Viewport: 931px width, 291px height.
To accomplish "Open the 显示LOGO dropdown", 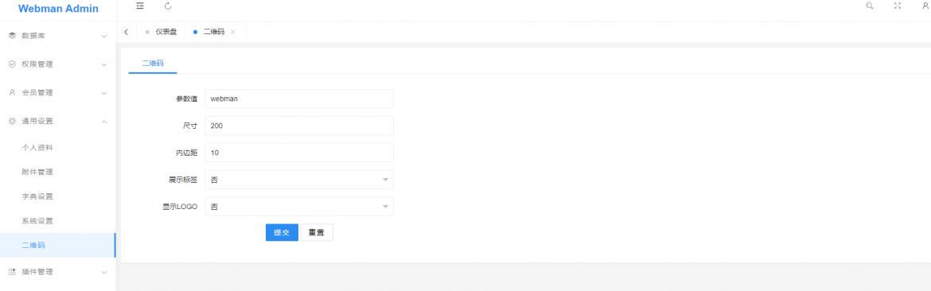I will pos(299,207).
